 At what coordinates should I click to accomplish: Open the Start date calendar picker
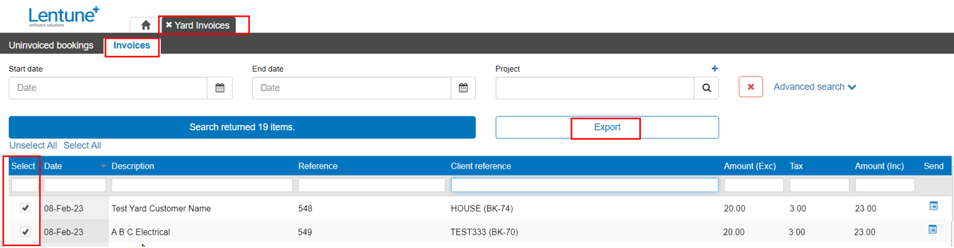[x=220, y=88]
